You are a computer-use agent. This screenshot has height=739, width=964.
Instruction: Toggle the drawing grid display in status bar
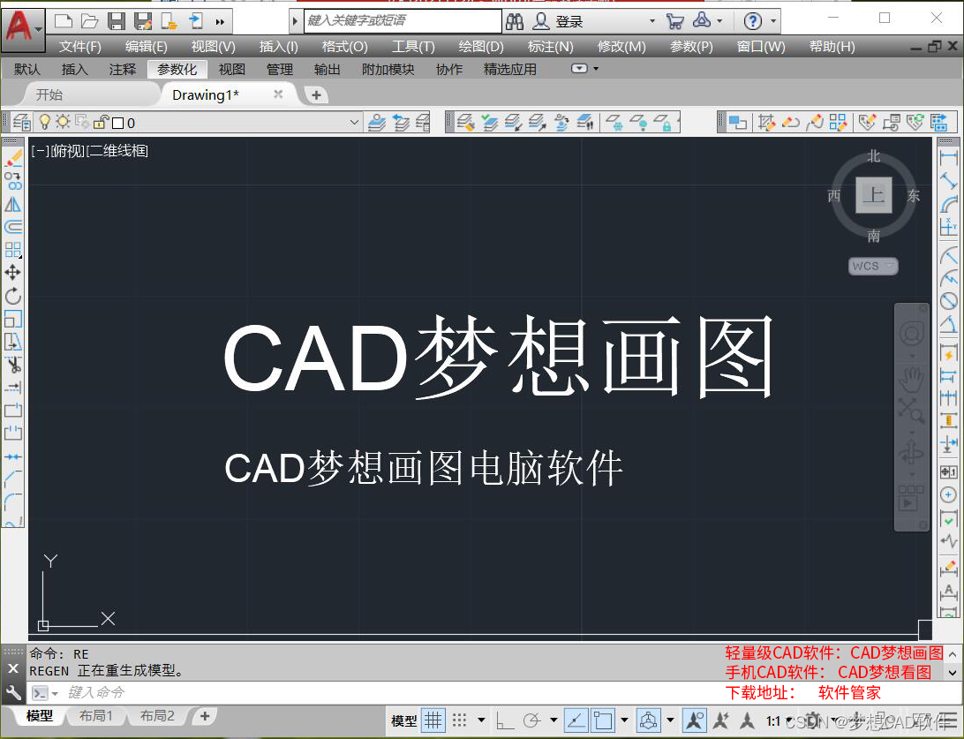point(433,720)
